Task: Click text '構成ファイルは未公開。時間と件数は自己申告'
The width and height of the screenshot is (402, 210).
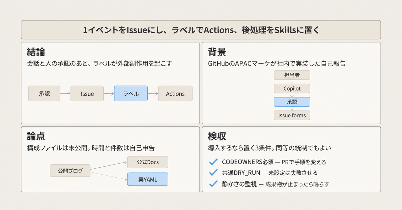Action: click(x=91, y=148)
